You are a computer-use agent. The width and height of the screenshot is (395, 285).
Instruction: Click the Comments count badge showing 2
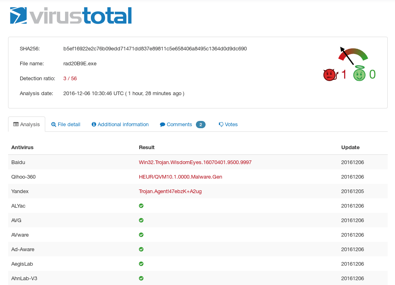pos(201,125)
